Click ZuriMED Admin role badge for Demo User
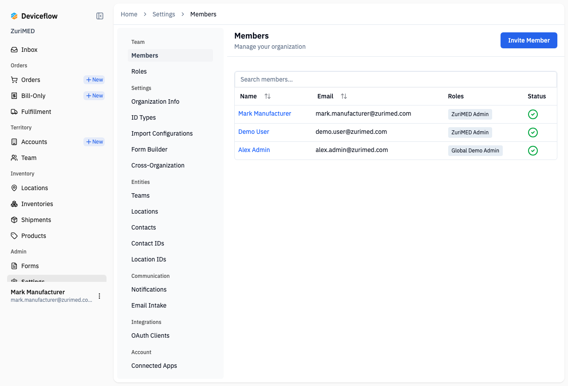Screen dimensions: 568x386 (x=470, y=133)
